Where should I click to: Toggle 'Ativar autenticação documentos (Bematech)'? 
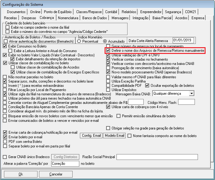(x=5, y=41)
